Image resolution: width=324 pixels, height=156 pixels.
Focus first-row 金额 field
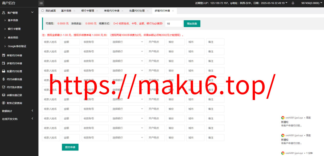click(71, 42)
